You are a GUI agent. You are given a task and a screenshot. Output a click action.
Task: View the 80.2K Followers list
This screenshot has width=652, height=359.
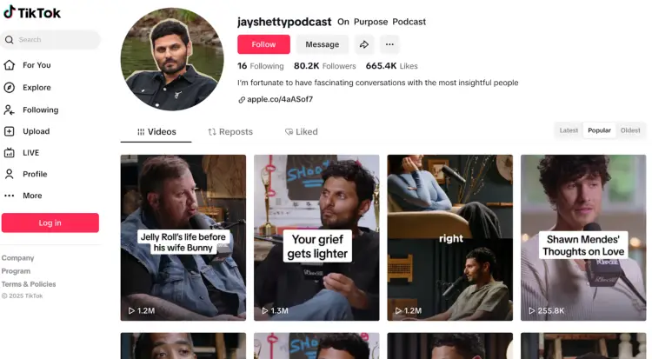pos(325,66)
